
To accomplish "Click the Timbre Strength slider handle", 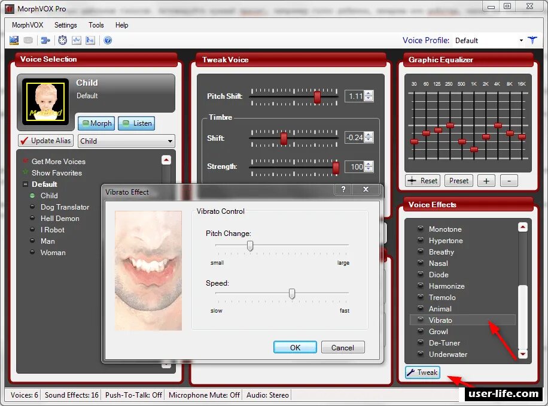I will [x=336, y=168].
